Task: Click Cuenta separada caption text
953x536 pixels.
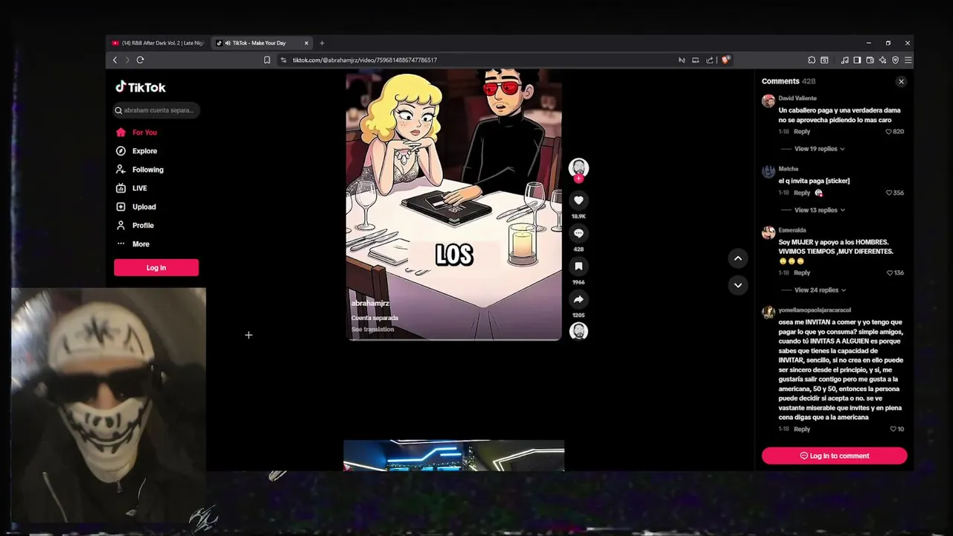Action: click(374, 318)
